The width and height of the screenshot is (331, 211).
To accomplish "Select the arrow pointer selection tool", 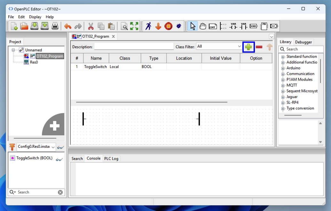I will (193, 26).
